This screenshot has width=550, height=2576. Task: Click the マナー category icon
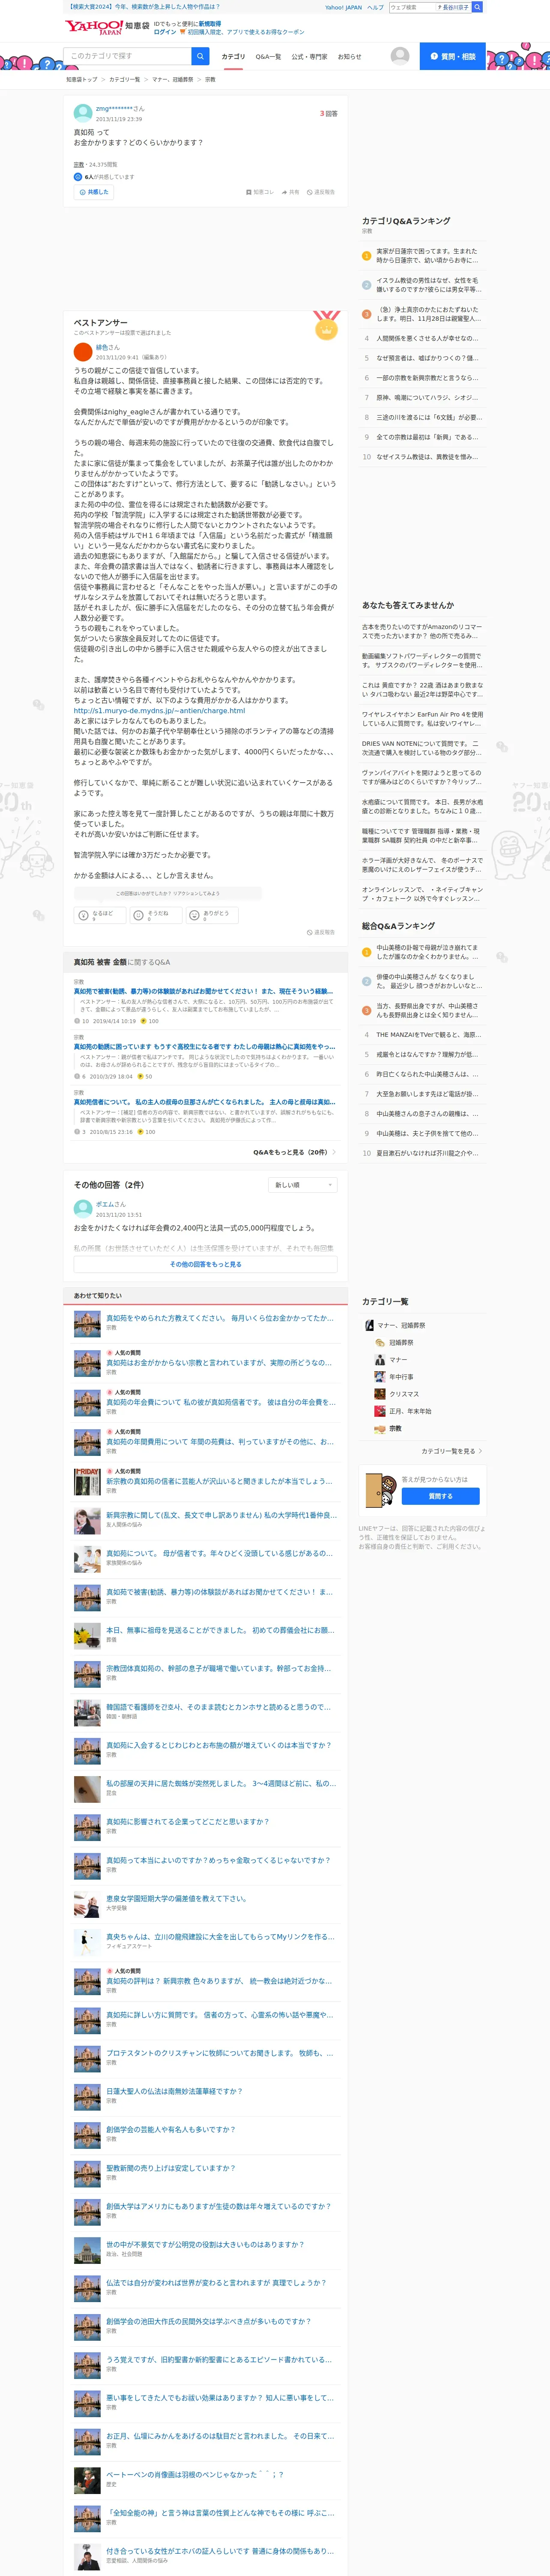point(380,1360)
